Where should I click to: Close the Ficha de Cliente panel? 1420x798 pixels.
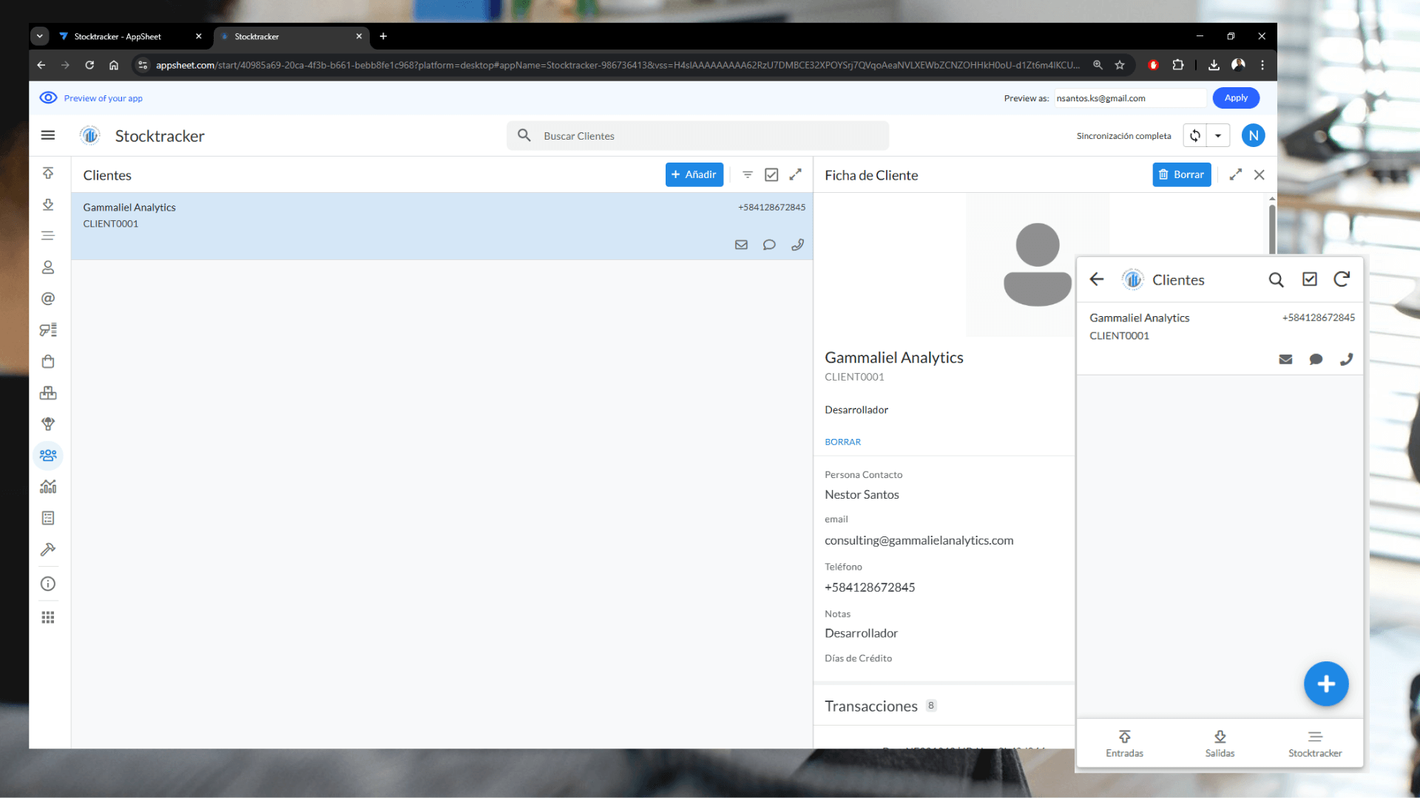[x=1260, y=175]
